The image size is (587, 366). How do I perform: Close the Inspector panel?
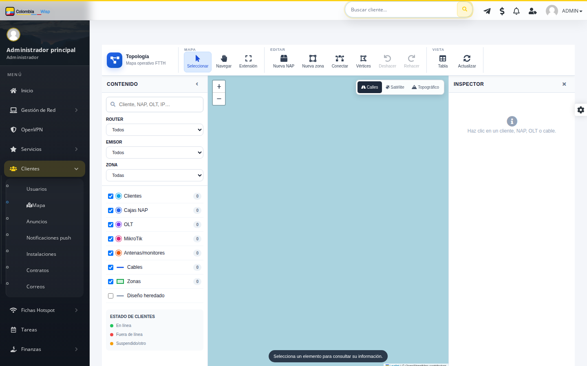coord(564,84)
